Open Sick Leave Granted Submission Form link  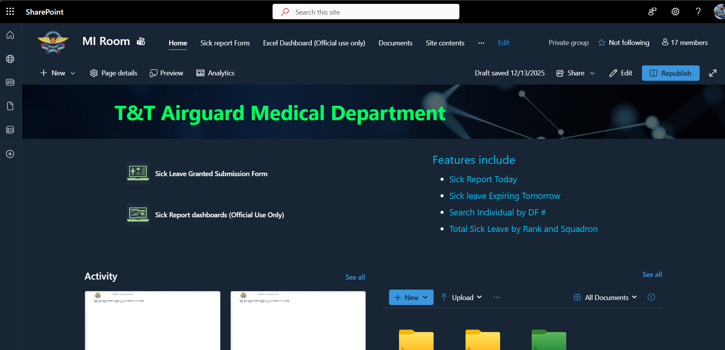[x=211, y=174]
